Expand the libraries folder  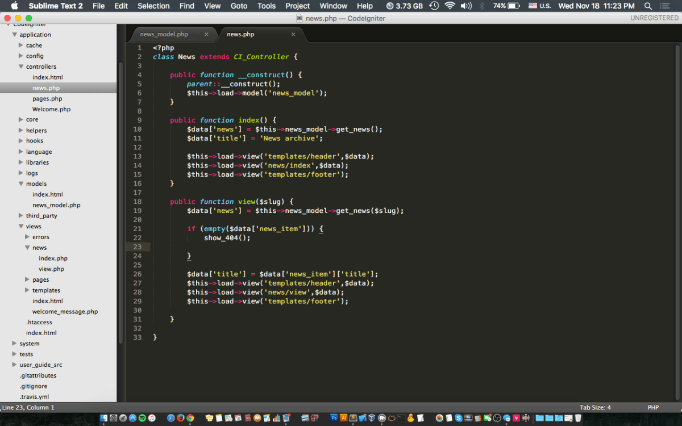pyautogui.click(x=21, y=162)
